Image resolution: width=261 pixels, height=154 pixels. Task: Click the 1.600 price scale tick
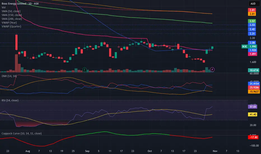click(x=253, y=62)
